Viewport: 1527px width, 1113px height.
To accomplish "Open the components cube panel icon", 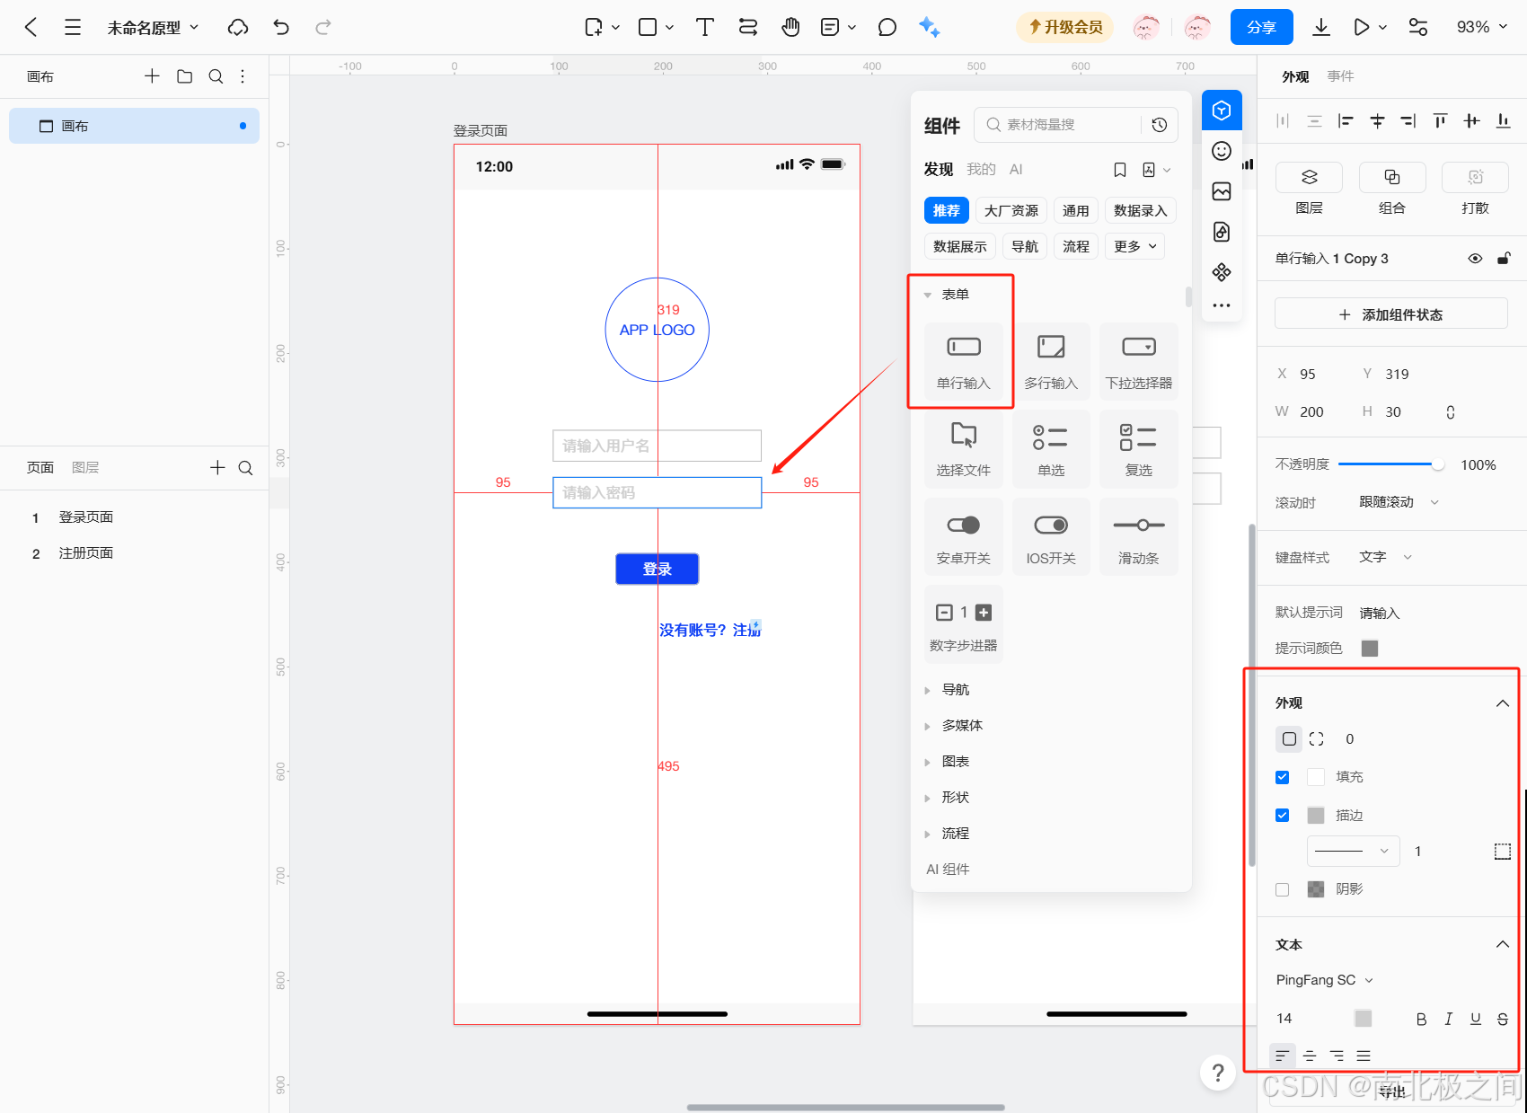I will (1222, 110).
